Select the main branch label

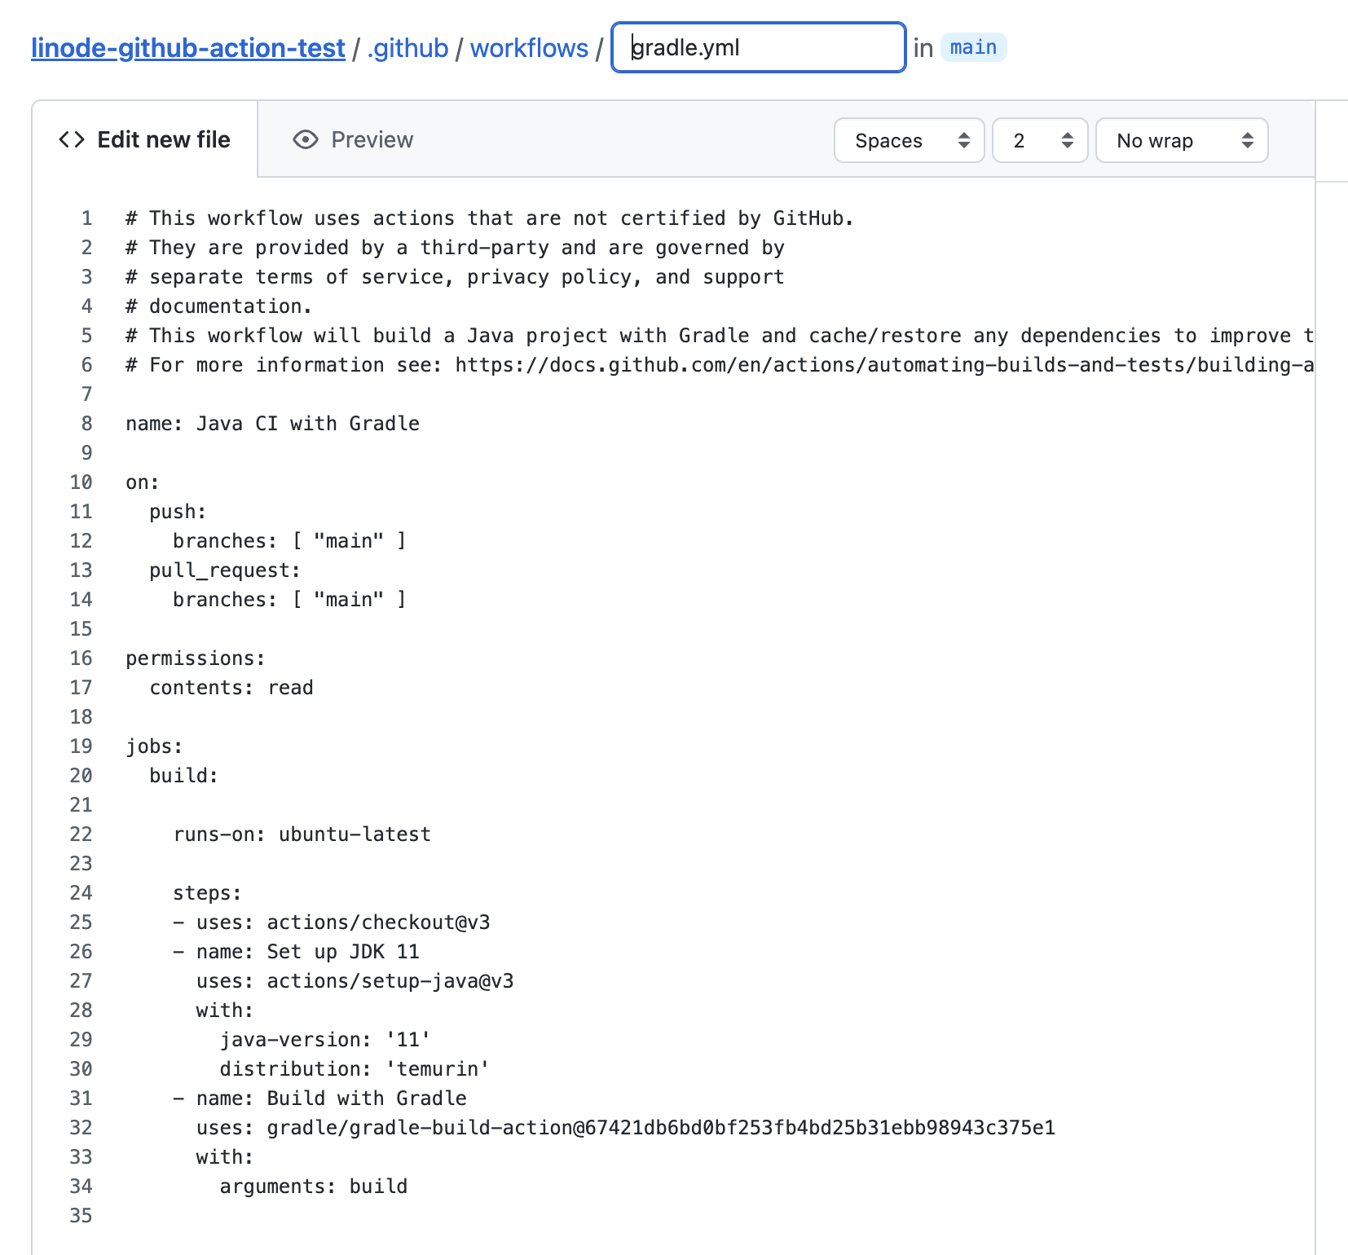click(x=973, y=47)
